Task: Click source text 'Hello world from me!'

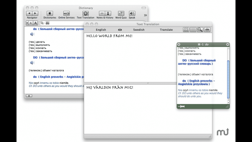Action: (x=109, y=36)
